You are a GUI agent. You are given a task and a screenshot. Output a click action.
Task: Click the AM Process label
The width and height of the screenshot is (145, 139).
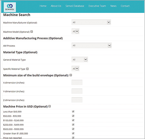click(9, 46)
